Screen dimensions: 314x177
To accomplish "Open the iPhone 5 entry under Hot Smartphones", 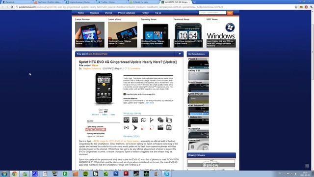I will [x=198, y=63].
